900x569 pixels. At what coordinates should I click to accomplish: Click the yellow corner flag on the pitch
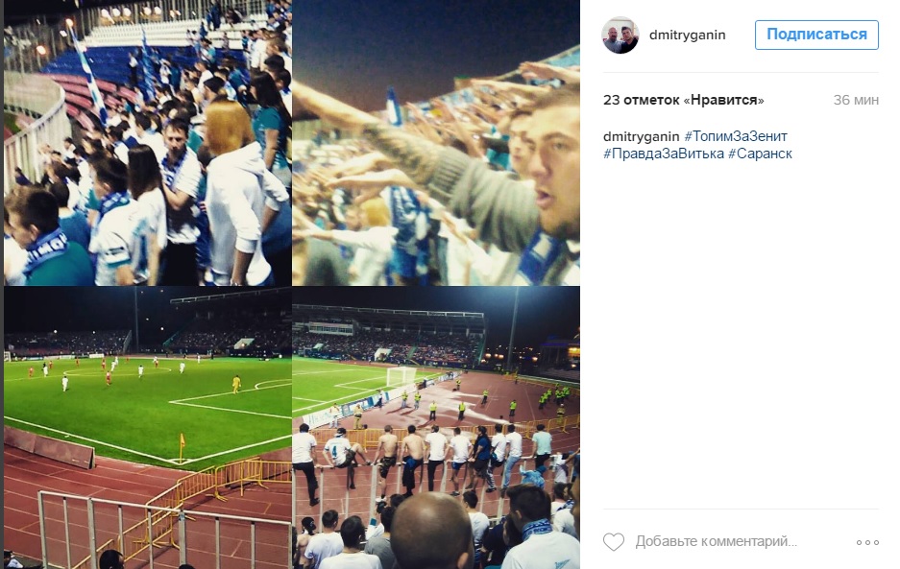(182, 448)
